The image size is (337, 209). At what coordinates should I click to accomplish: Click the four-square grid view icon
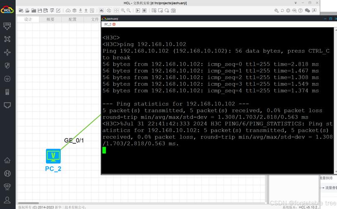(116, 10)
